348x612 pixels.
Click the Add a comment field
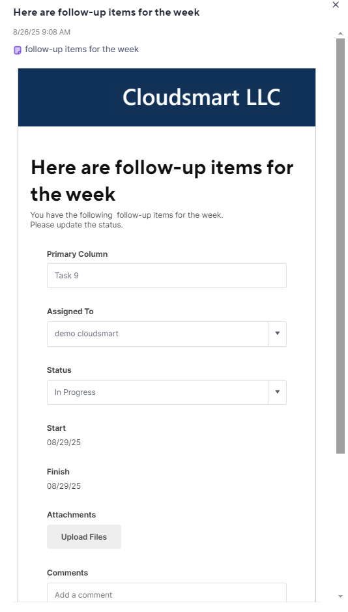(167, 593)
